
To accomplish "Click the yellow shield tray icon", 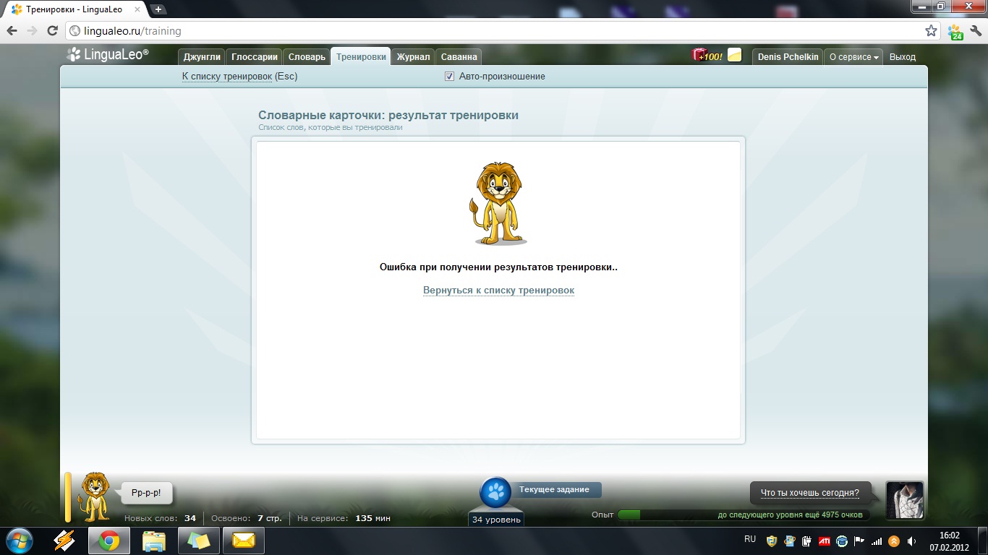I will (772, 541).
